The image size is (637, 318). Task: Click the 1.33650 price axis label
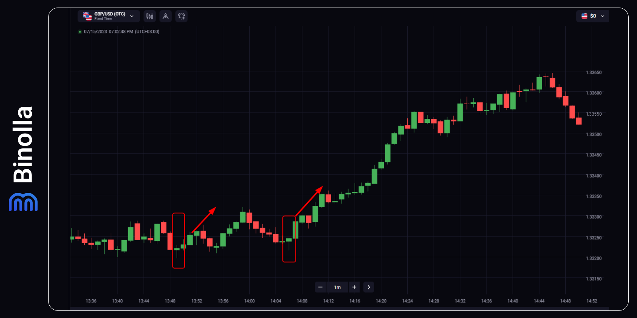[594, 73]
